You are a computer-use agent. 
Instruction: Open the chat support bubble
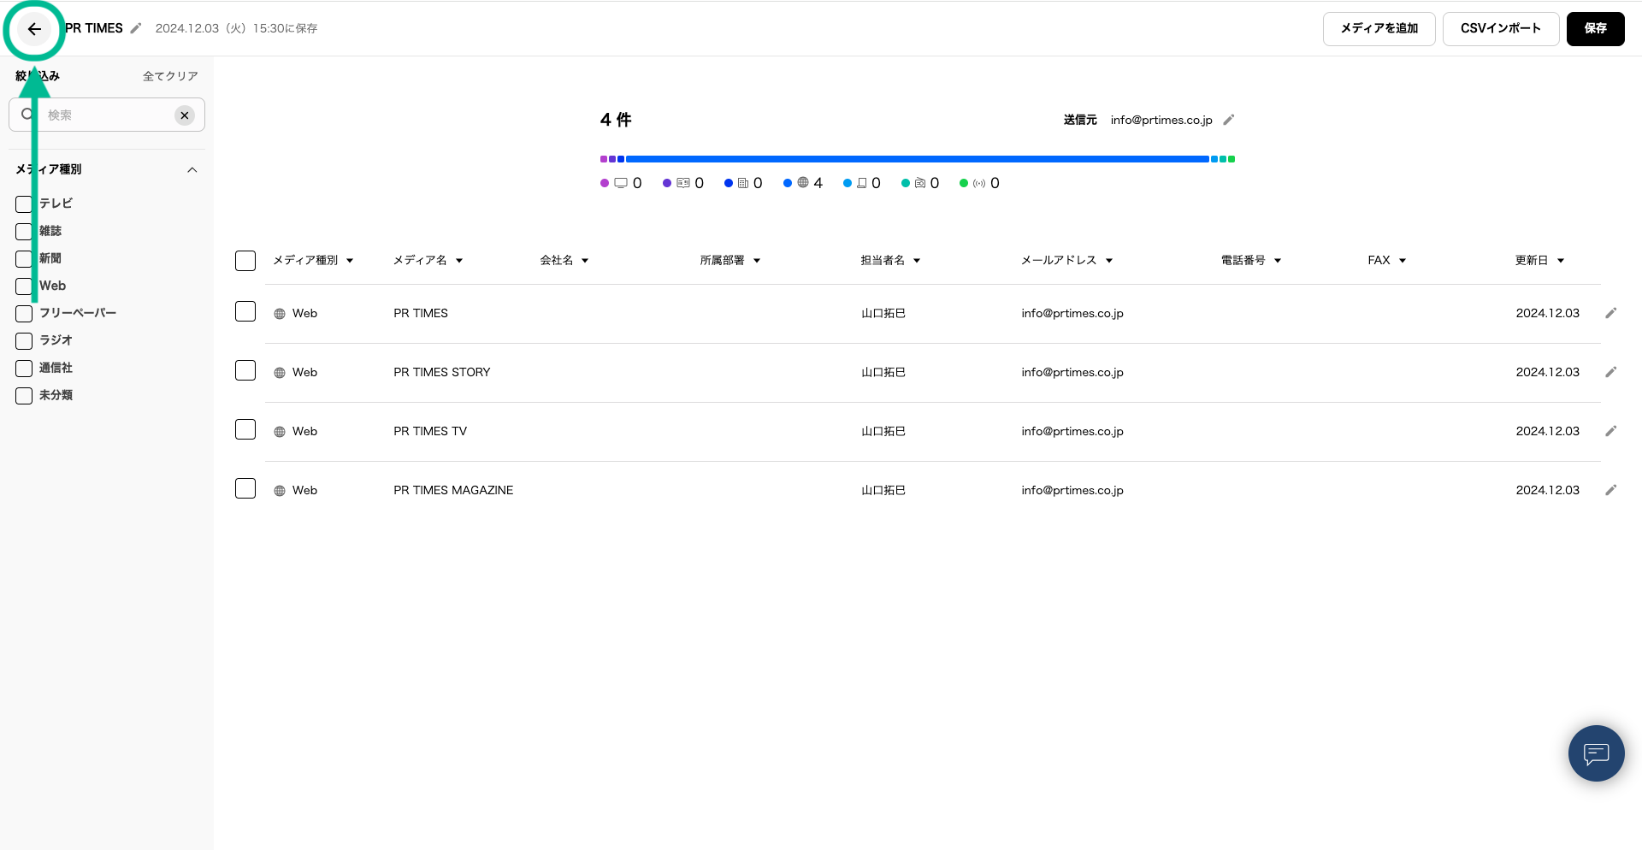[x=1596, y=753]
